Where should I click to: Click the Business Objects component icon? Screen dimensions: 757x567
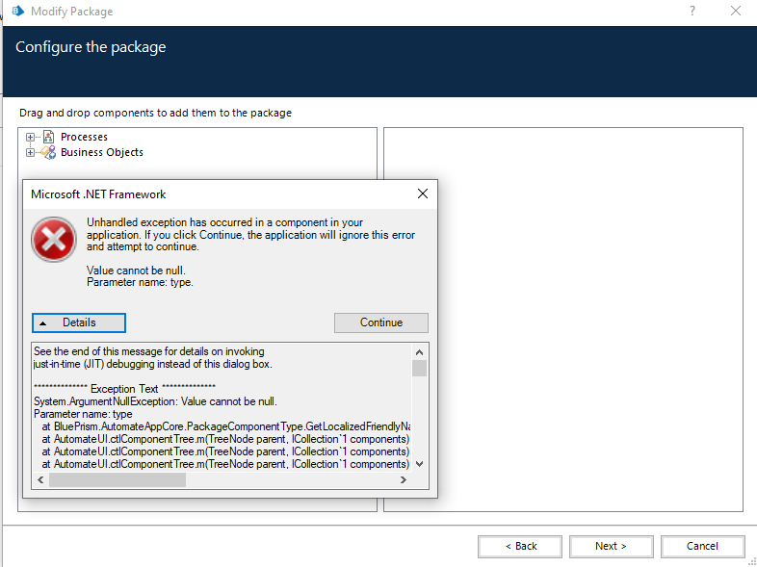pos(48,153)
